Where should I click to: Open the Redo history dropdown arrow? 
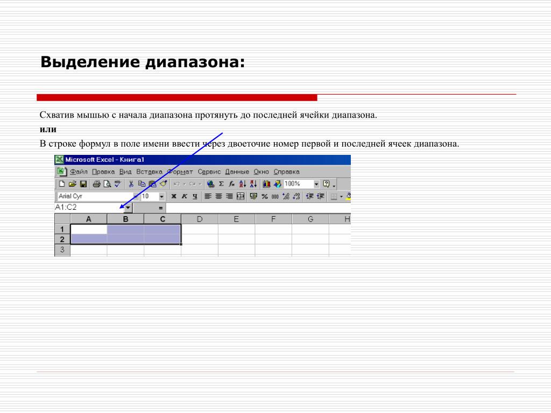[x=200, y=184]
